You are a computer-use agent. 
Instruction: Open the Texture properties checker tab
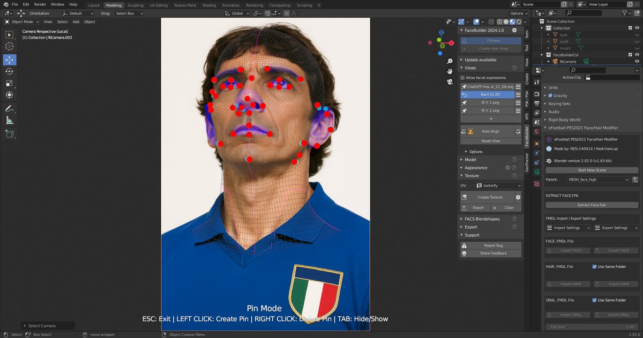537,184
